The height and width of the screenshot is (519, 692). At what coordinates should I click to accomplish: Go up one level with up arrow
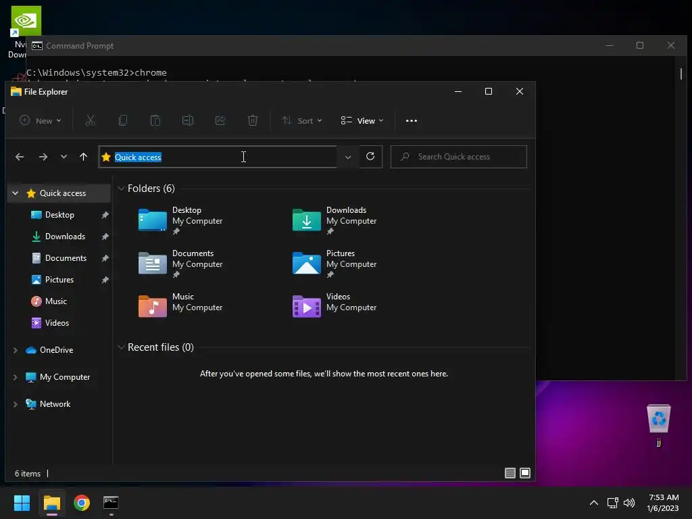[x=83, y=157]
